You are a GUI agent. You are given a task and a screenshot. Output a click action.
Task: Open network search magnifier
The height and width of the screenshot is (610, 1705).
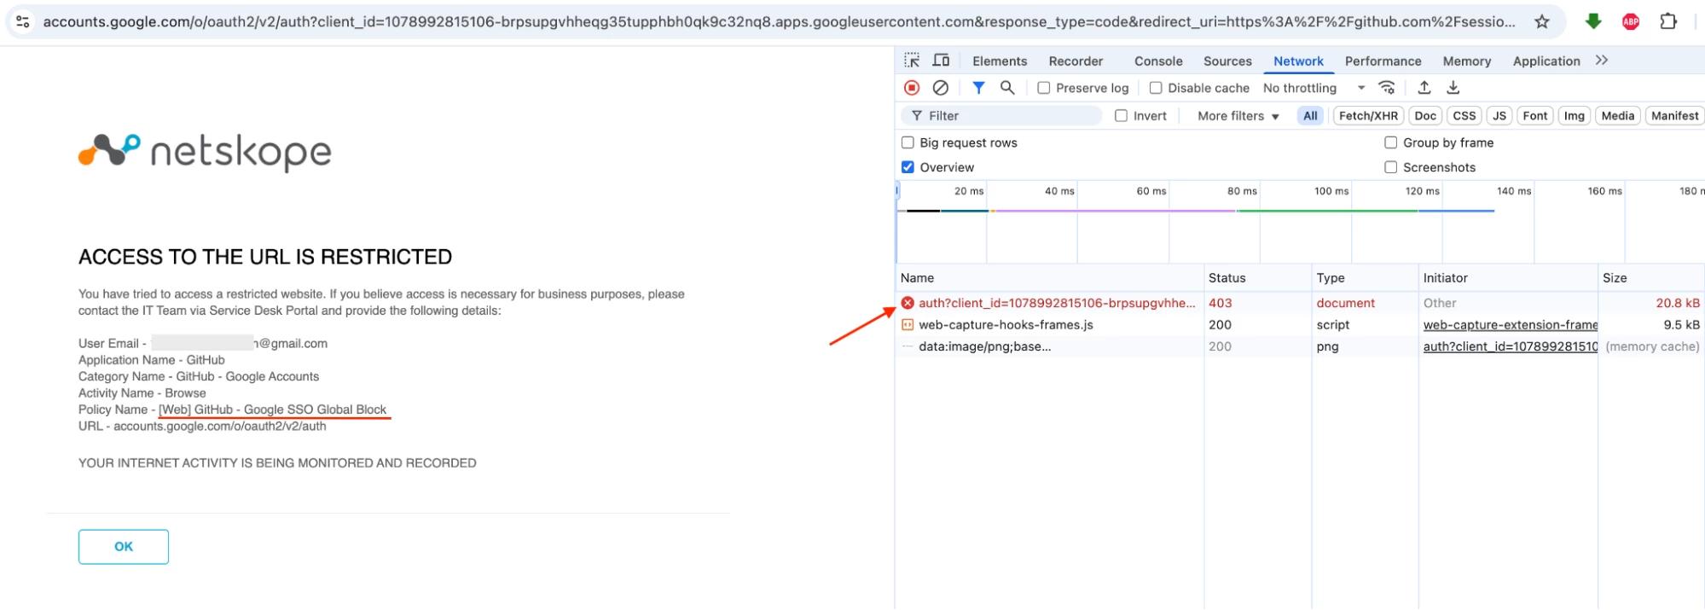pos(1007,88)
